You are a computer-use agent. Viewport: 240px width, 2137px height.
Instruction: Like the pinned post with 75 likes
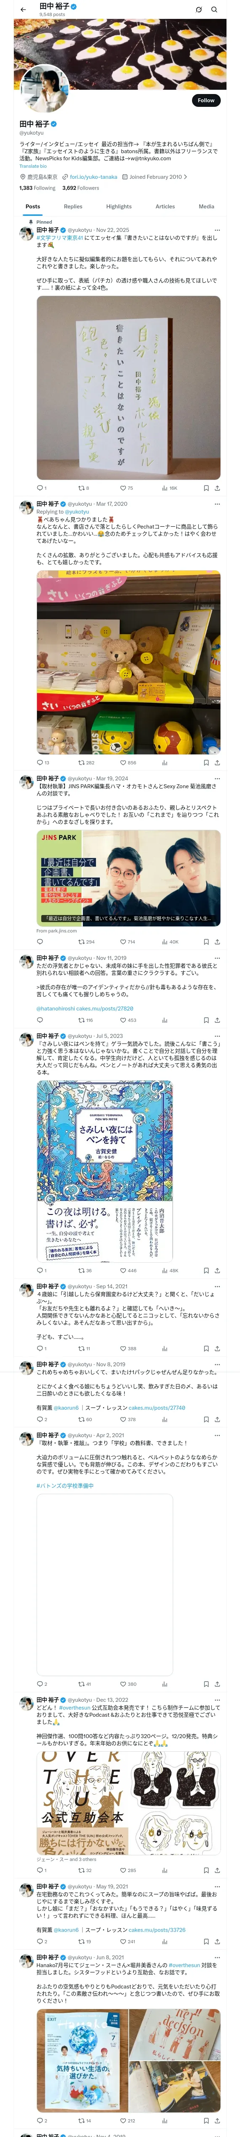click(127, 488)
